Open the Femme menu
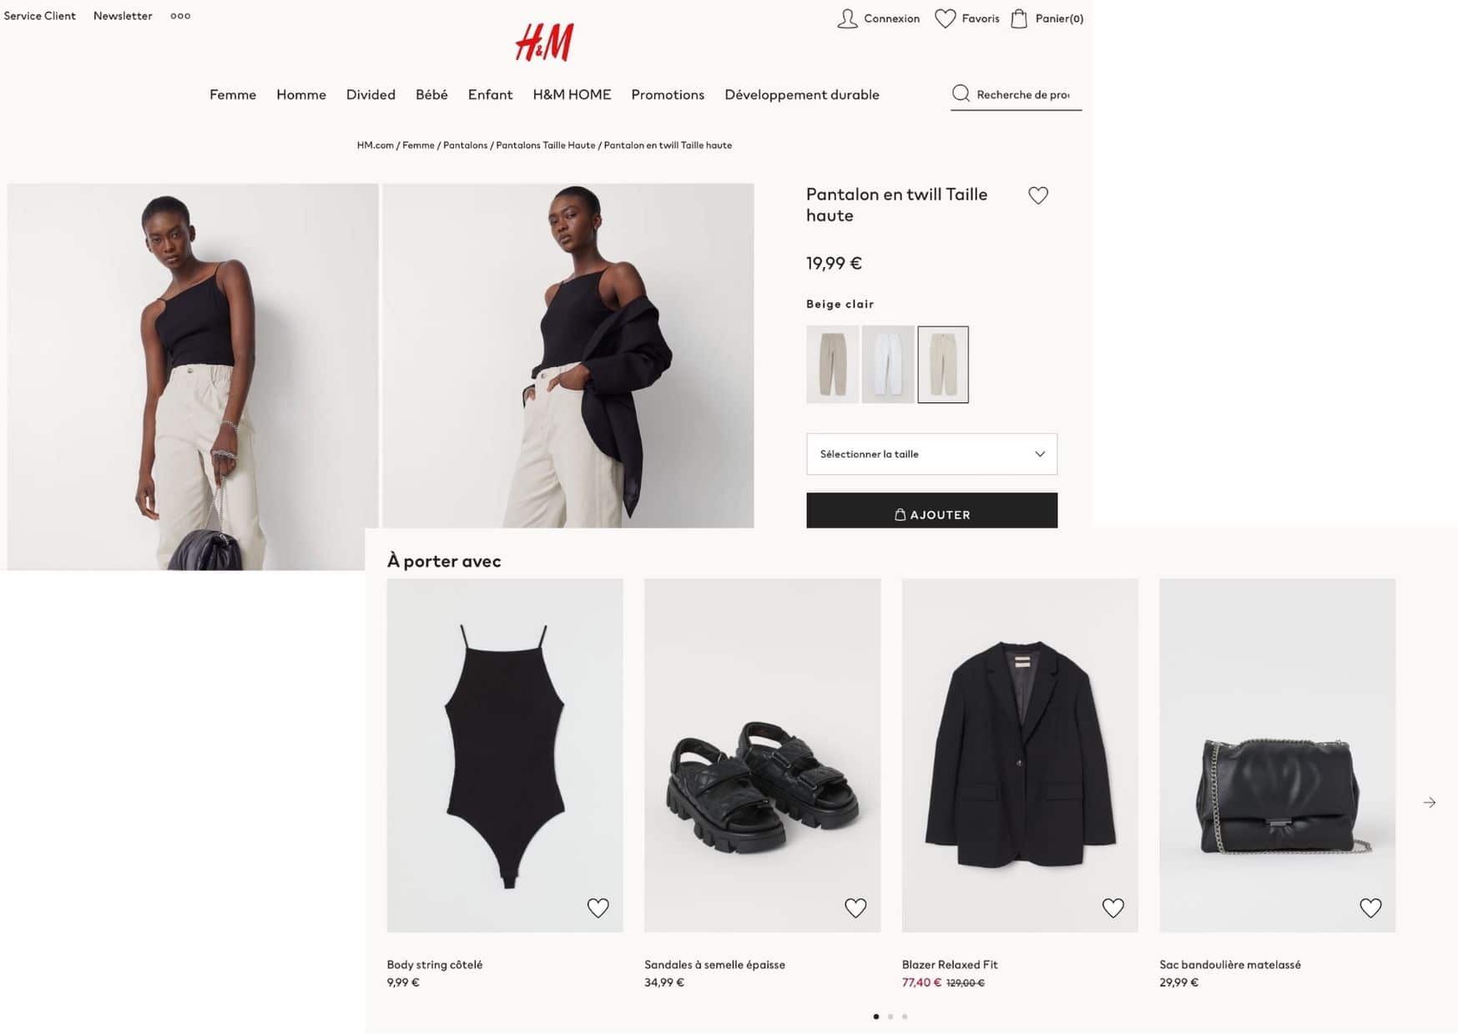1458x1035 pixels. [x=233, y=94]
